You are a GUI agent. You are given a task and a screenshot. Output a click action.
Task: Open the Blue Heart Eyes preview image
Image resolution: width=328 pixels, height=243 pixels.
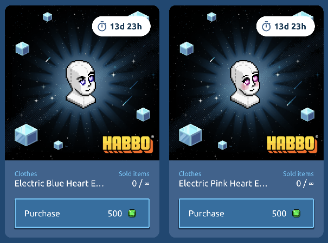click(82, 83)
